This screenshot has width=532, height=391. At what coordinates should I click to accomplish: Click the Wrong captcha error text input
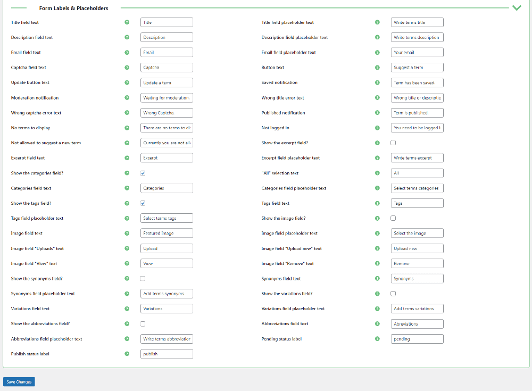point(167,113)
